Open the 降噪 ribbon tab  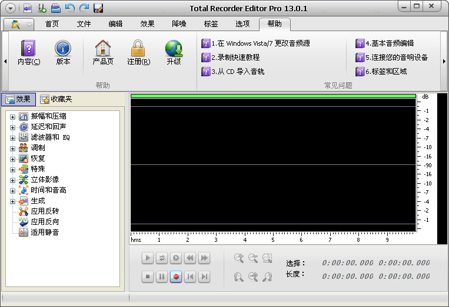pyautogui.click(x=179, y=24)
